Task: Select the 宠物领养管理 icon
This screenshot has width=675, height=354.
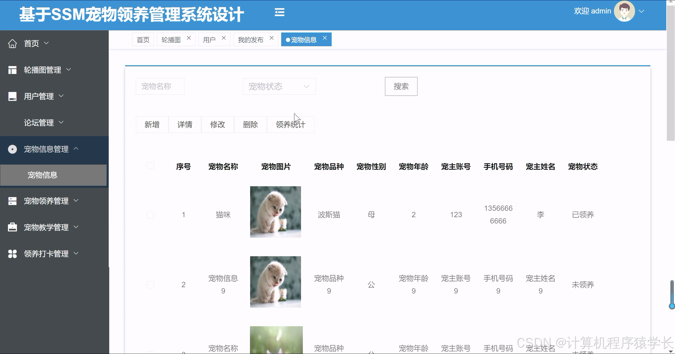Action: click(x=12, y=201)
